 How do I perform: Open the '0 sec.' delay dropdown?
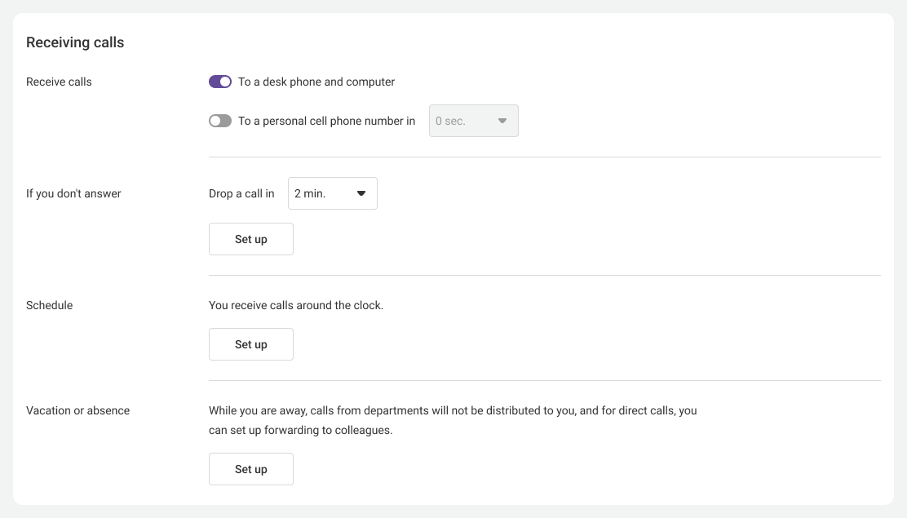coord(473,121)
